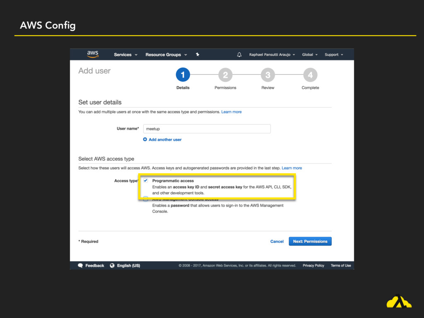This screenshot has height=318, width=424.
Task: Click the Programmatic access label text
Action: tap(173, 181)
